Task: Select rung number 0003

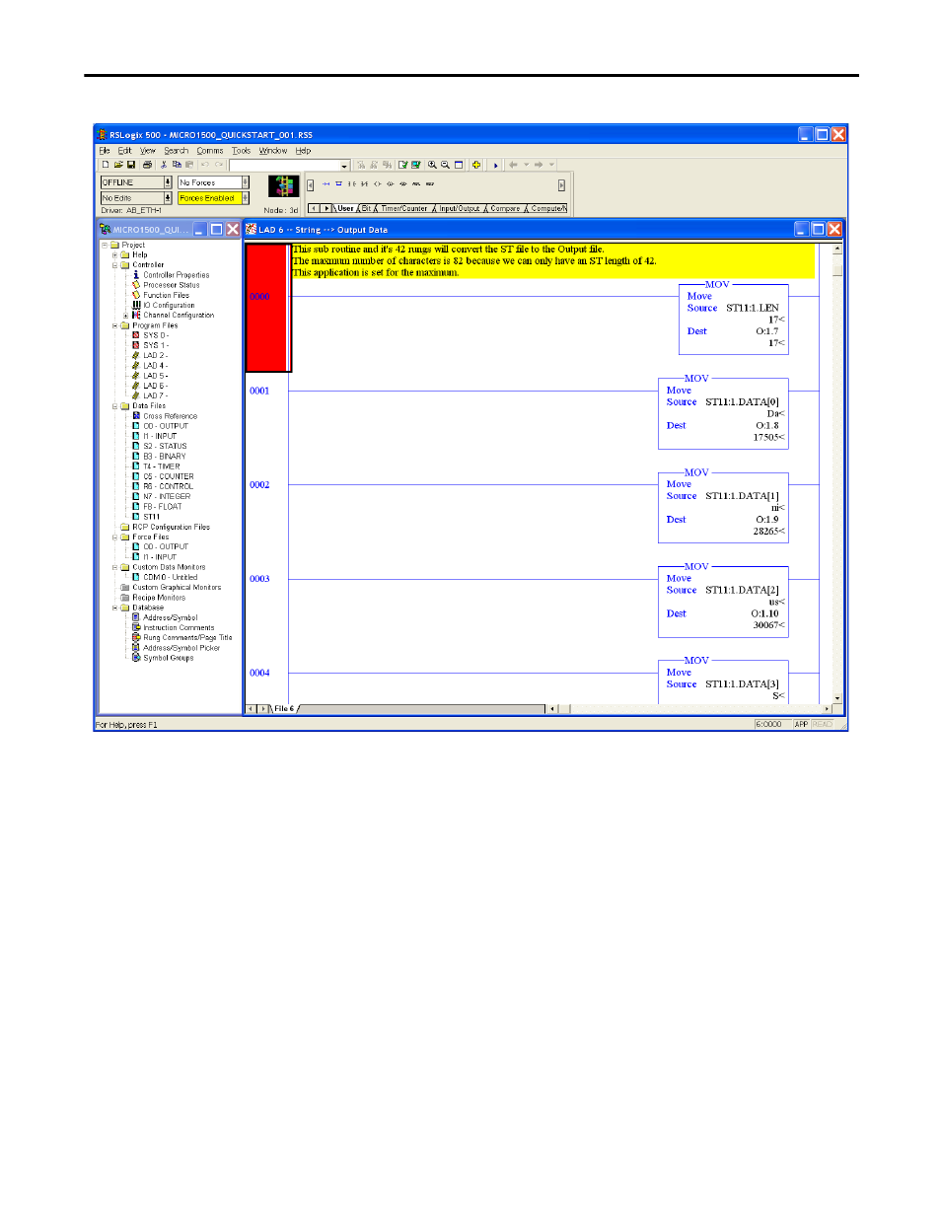Action: tap(259, 579)
